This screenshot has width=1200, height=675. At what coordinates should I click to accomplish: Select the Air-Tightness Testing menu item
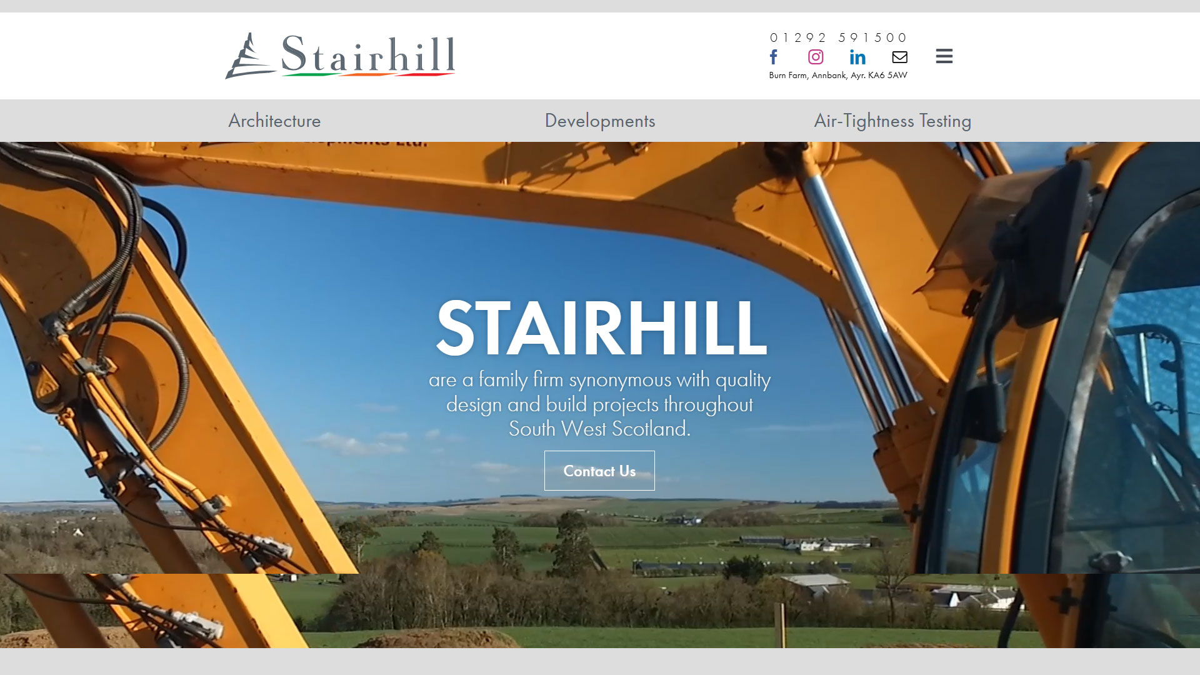coord(892,121)
